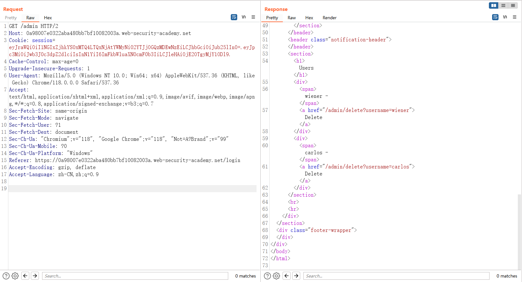Select top-bottom stacked layout icon
This screenshot has height=282, width=522.
pyautogui.click(x=503, y=5)
